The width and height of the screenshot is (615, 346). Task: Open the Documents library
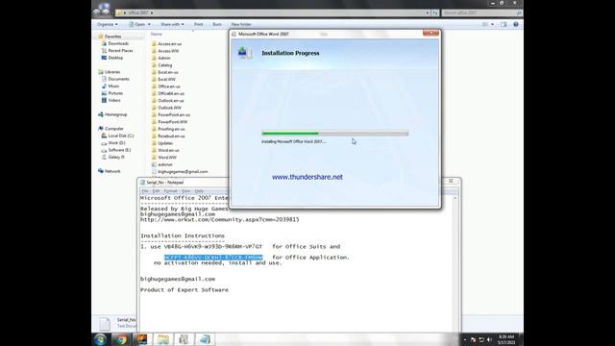click(x=118, y=79)
